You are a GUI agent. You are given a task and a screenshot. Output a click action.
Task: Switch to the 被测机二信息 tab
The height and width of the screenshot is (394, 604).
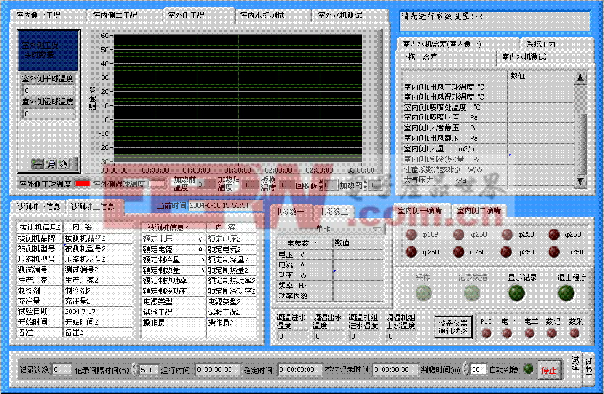coord(95,207)
